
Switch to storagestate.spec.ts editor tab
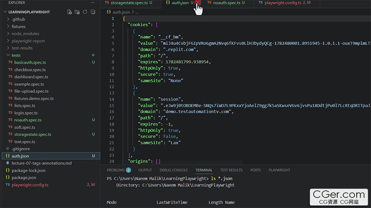click(129, 3)
